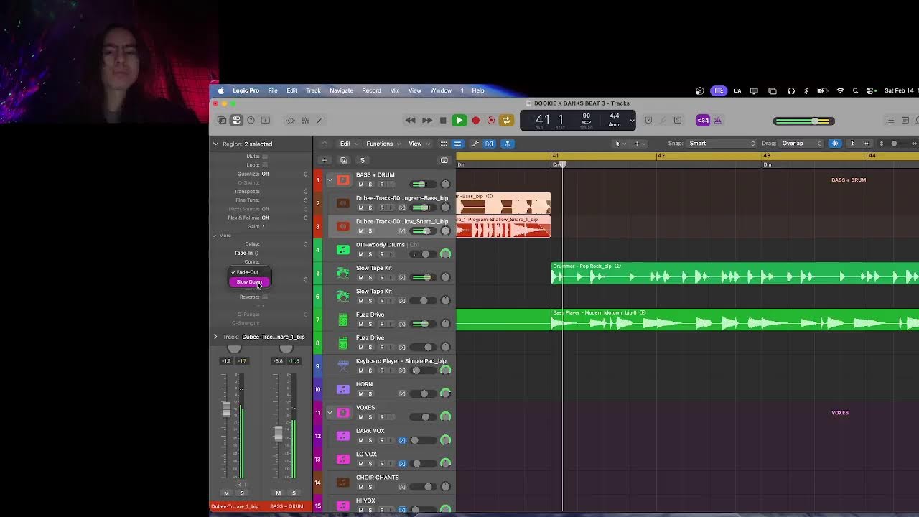Open Quick Help question mark icon
Screen dimensions: 919x517
coord(251,120)
